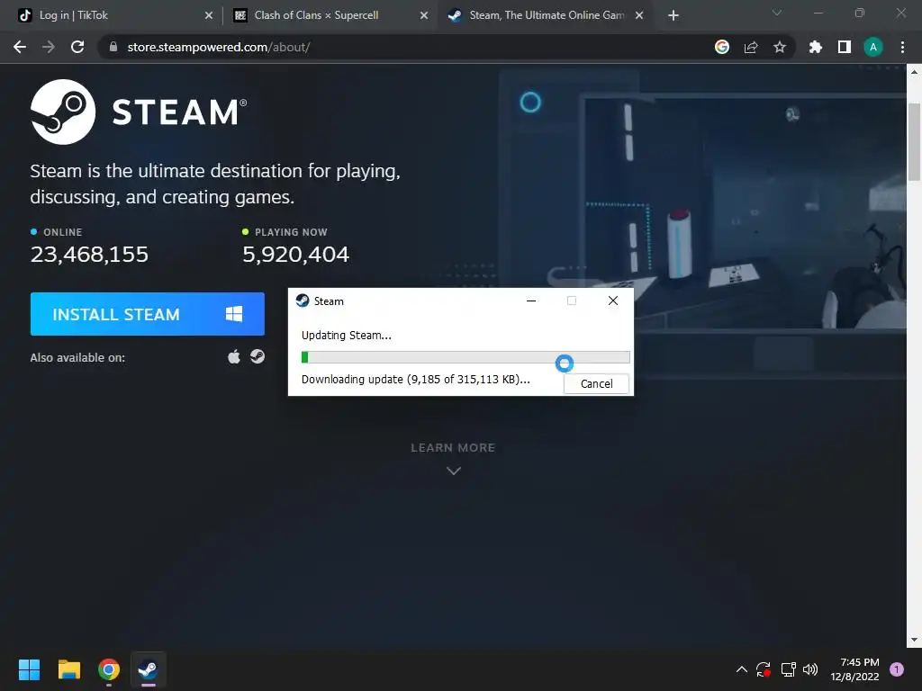Screen dimensions: 922x691
Task: Click the scrollbar down arrow
Action: tap(914, 640)
